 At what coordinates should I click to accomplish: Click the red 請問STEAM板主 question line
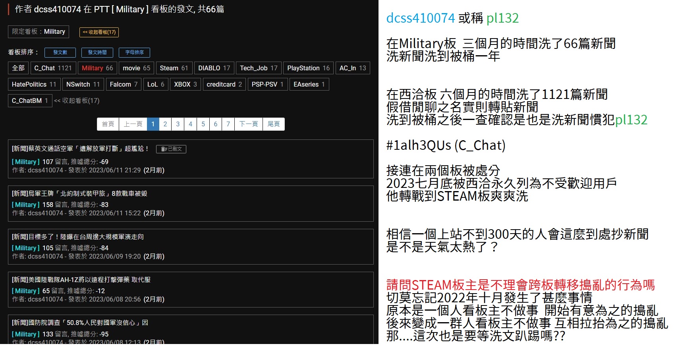point(520,285)
